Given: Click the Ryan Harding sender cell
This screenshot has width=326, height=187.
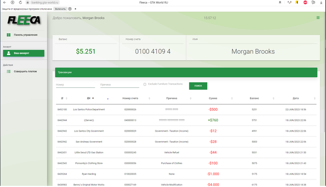Looking at the screenshot, I should click(x=89, y=174).
